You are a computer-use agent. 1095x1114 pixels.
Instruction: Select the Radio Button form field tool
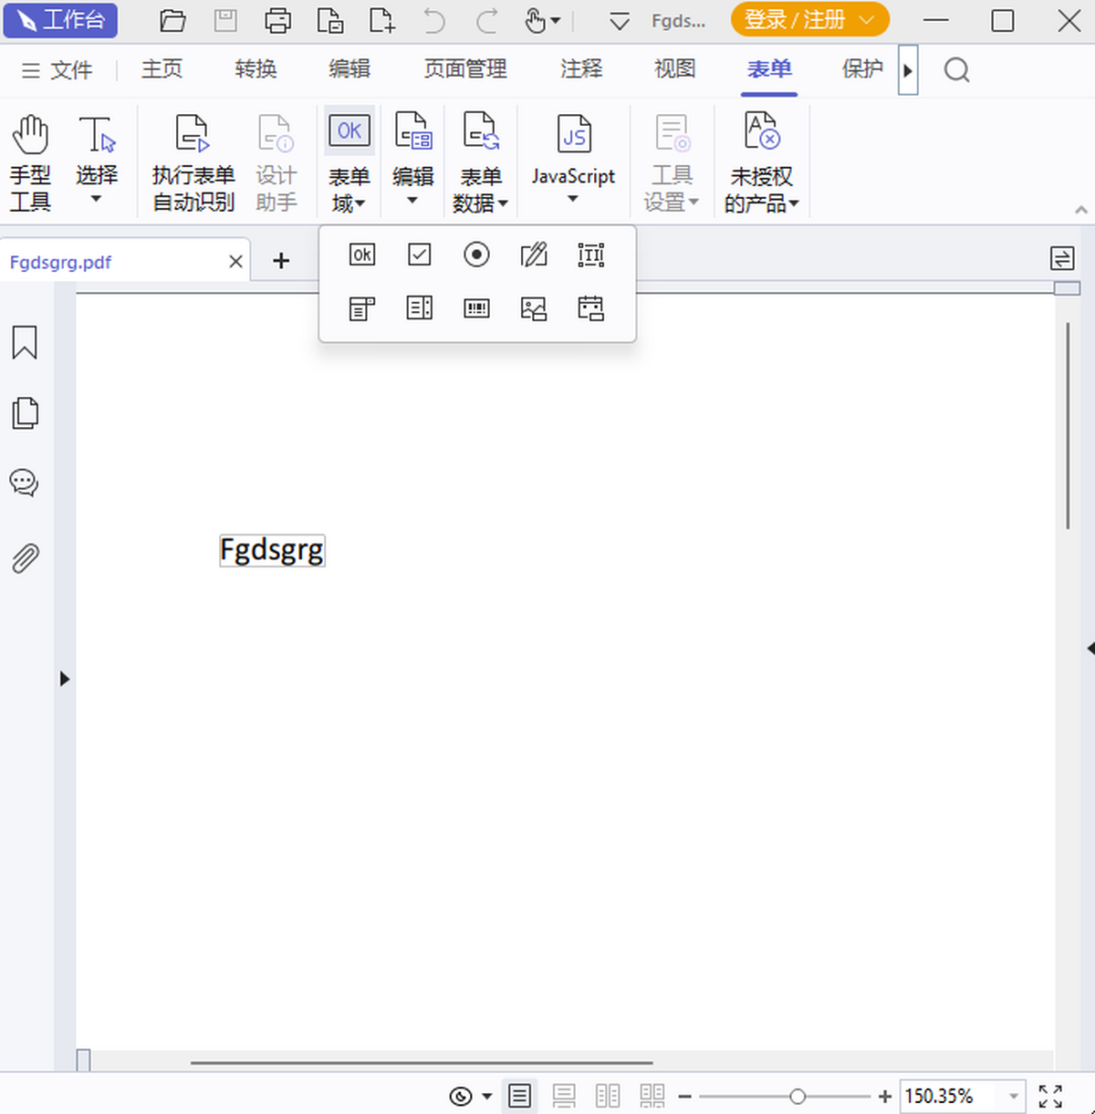tap(476, 255)
